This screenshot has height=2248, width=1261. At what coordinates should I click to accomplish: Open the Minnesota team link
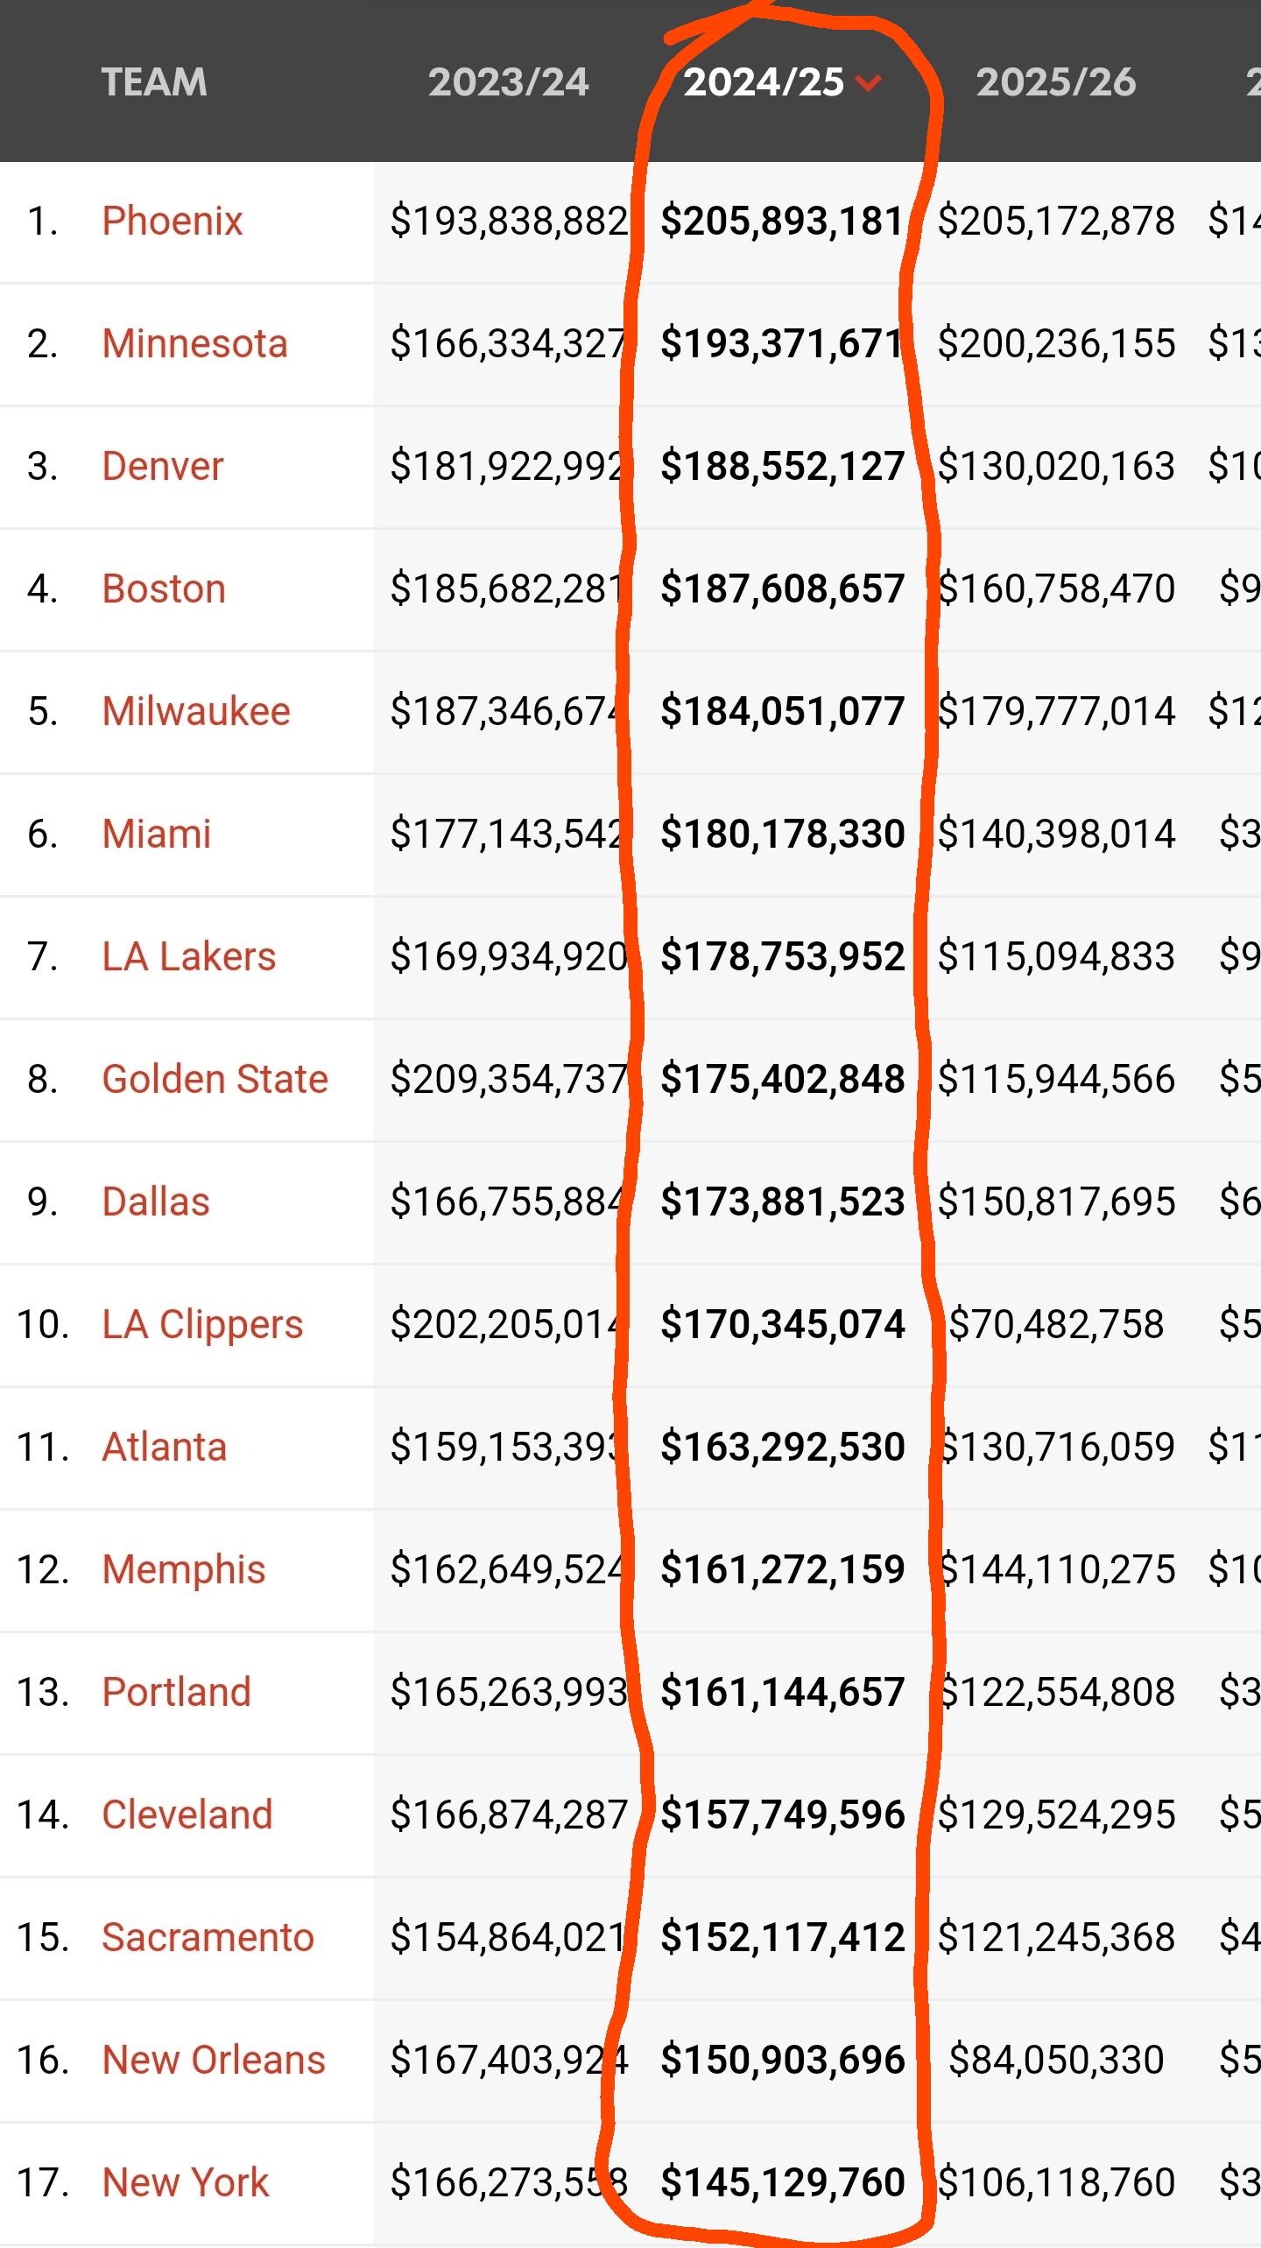coord(194,343)
